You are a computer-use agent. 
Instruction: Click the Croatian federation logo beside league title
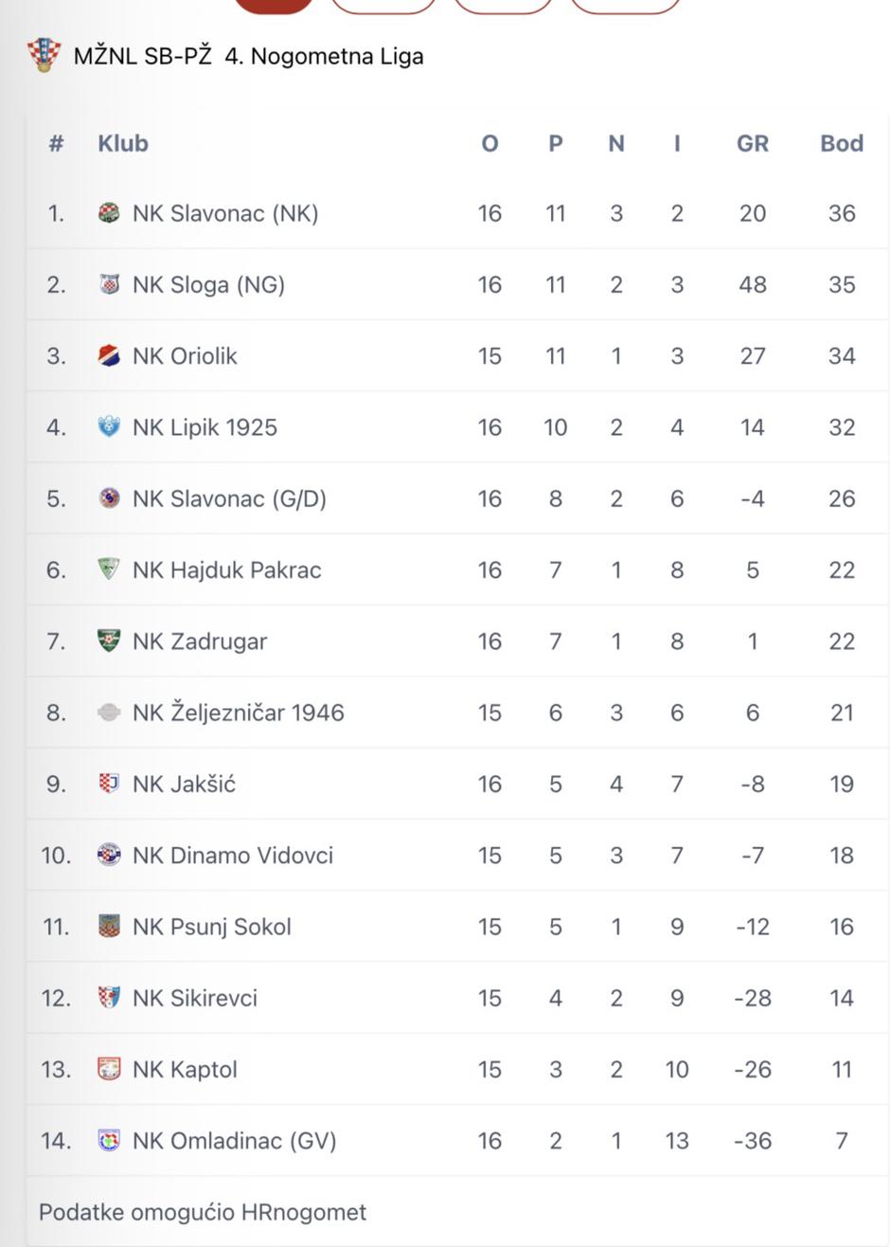pyautogui.click(x=44, y=55)
